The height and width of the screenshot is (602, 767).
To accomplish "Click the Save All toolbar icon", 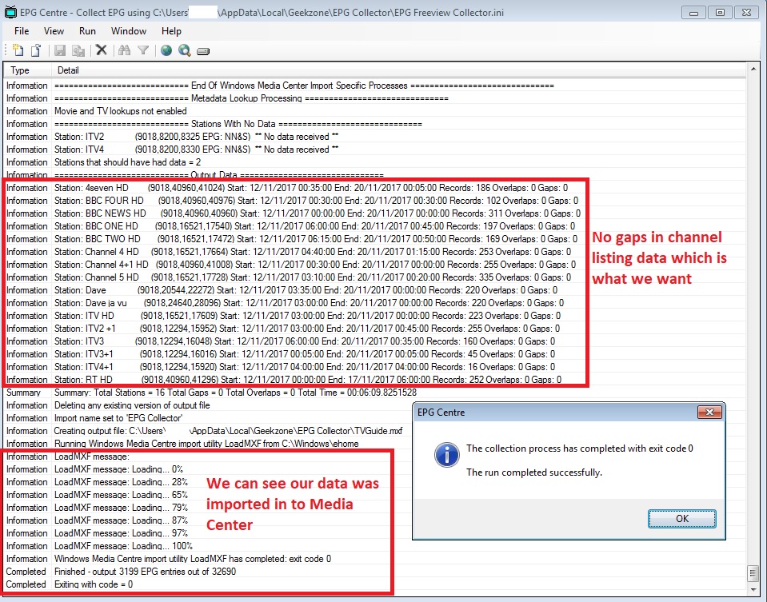I will tap(78, 50).
